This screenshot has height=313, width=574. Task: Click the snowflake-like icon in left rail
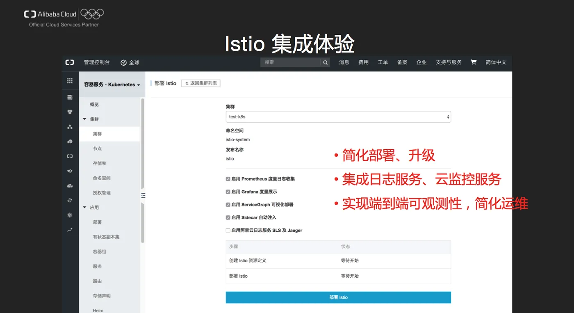pos(70,215)
